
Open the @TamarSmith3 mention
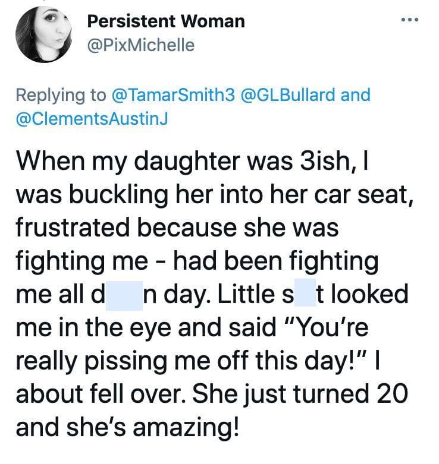173,94
